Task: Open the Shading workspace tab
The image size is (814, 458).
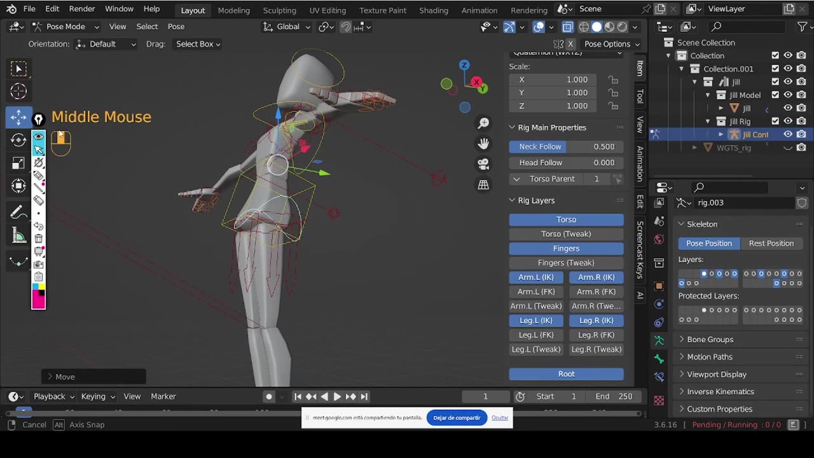Action: coord(433,10)
